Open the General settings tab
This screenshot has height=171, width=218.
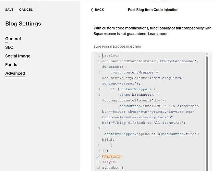13,39
